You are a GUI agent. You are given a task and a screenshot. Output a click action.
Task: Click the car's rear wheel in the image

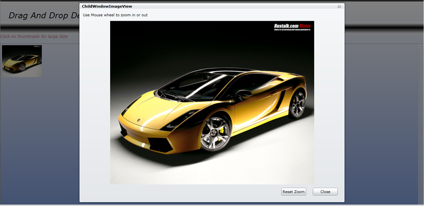click(x=297, y=105)
